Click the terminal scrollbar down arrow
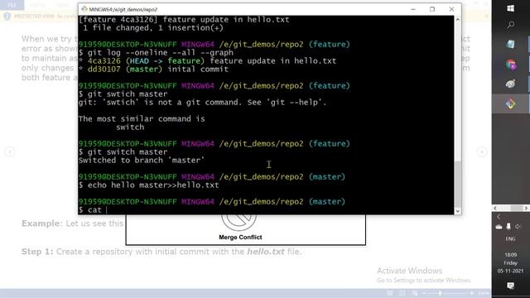This screenshot has width=530, height=298. click(458, 211)
